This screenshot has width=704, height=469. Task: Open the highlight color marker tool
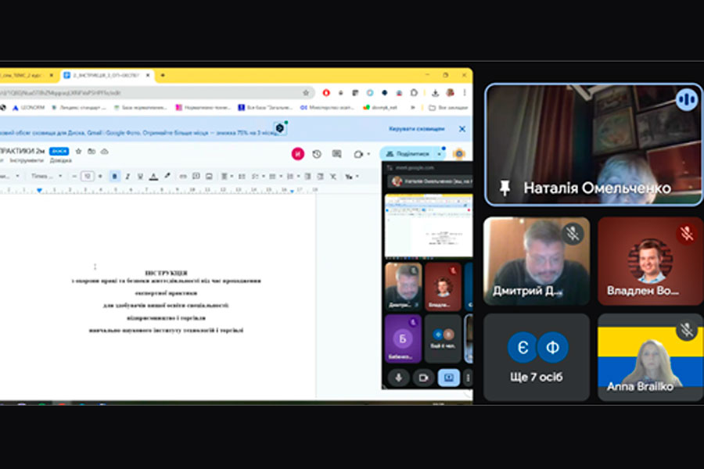pos(167,177)
